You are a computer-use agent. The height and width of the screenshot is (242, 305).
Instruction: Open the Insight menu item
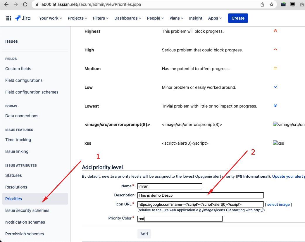[x=196, y=18]
